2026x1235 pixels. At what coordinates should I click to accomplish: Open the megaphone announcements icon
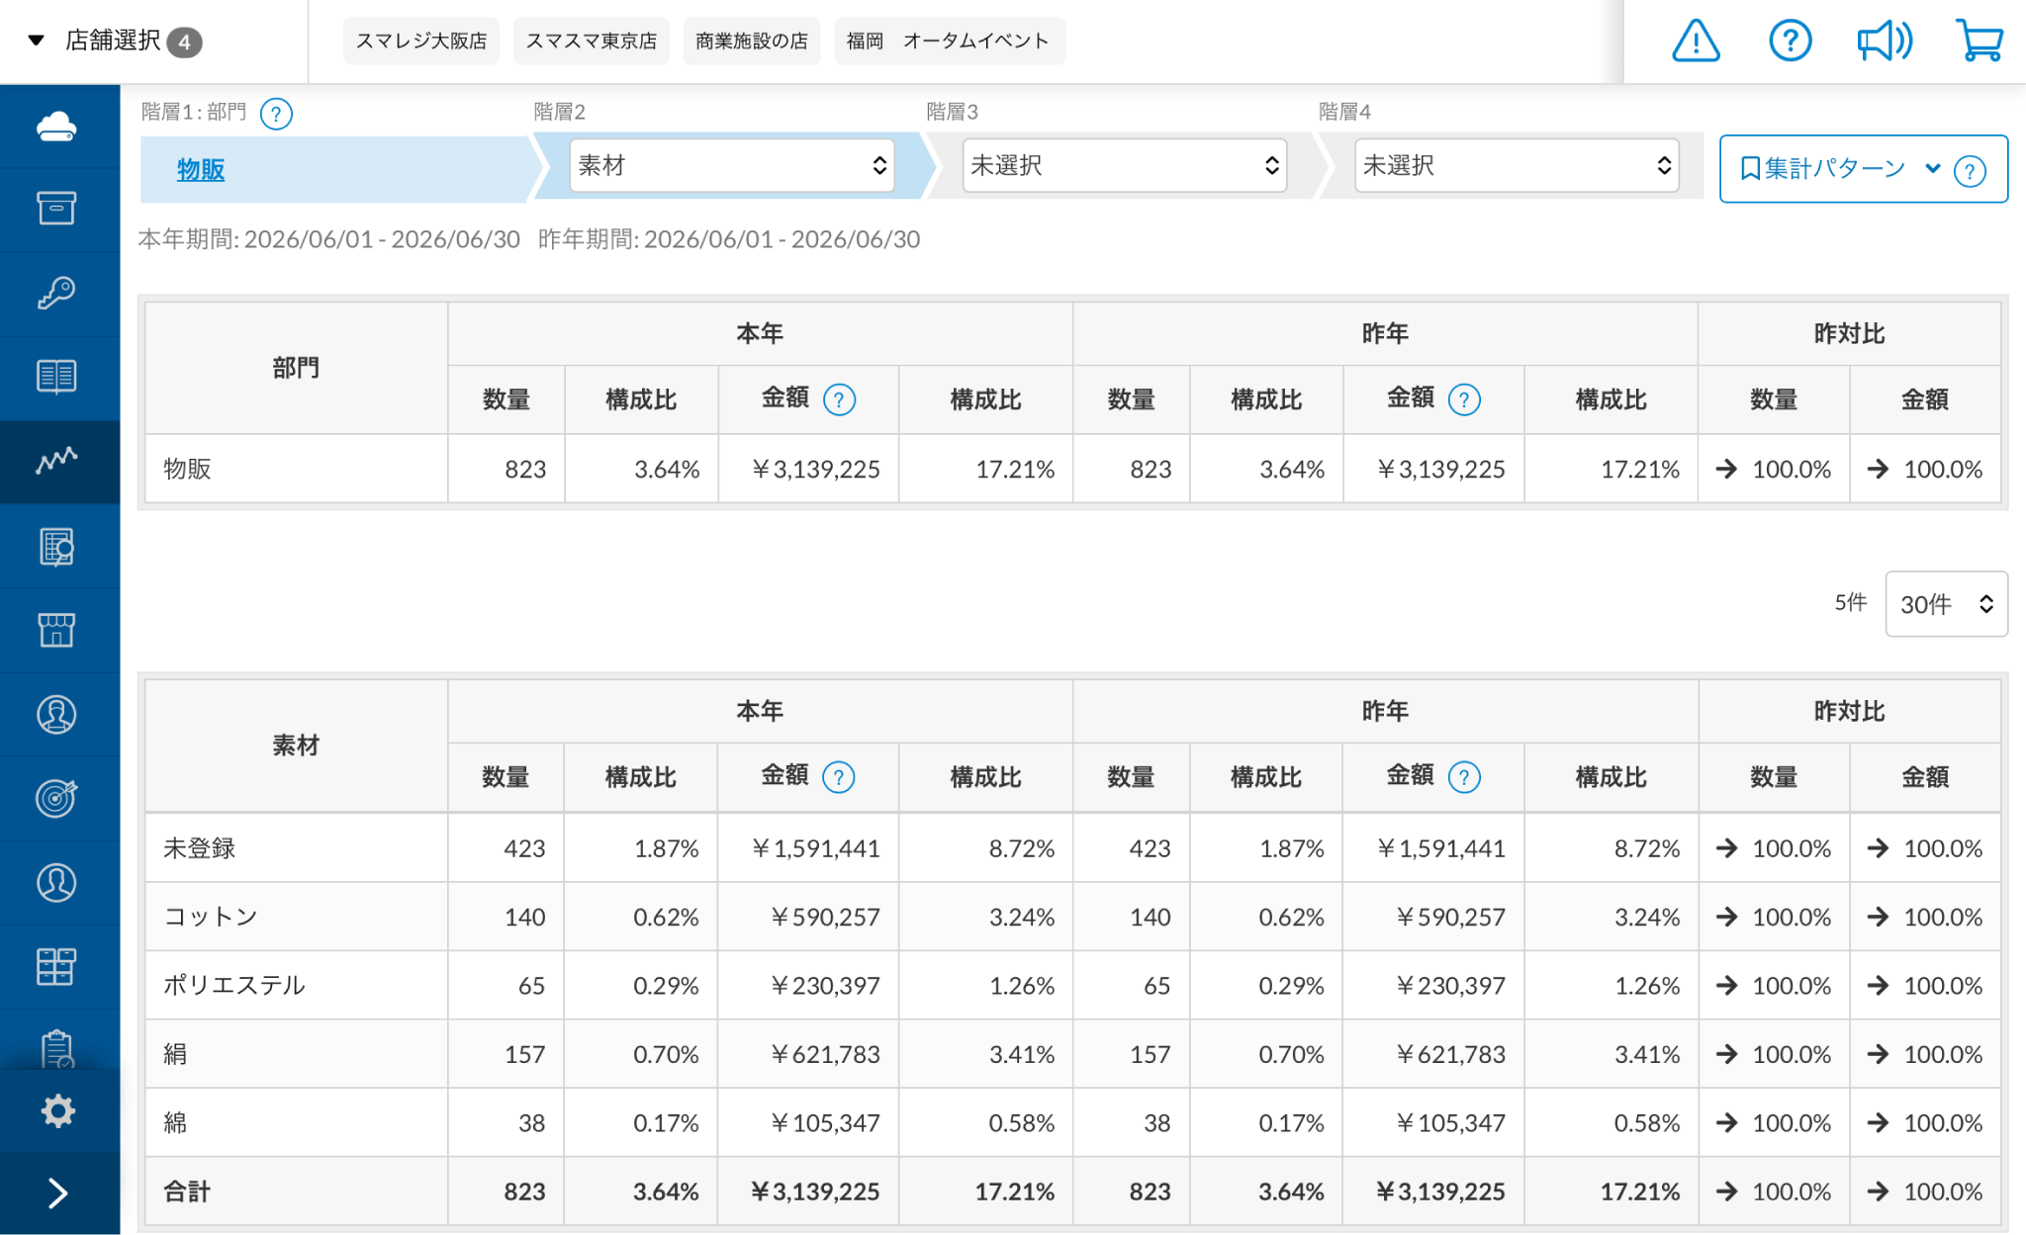(1885, 42)
